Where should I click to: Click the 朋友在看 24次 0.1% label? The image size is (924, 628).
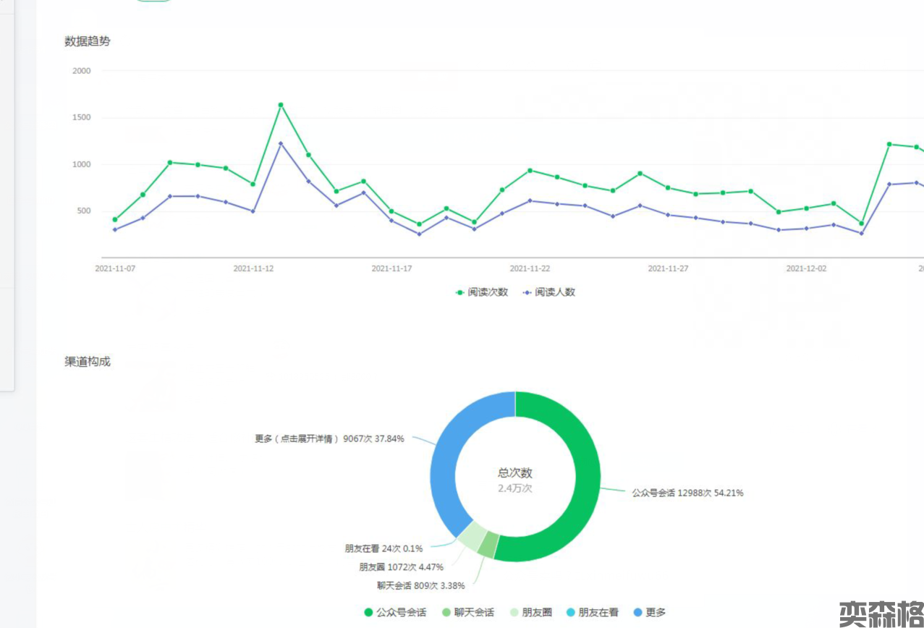[x=383, y=548]
